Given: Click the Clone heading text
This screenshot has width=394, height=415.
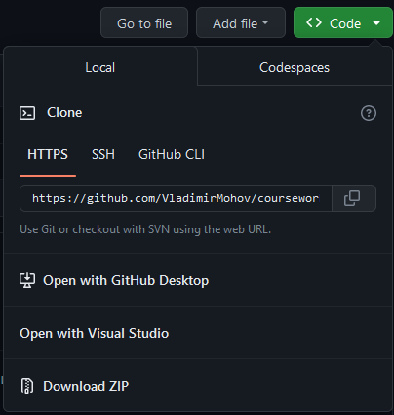Looking at the screenshot, I should coord(64,113).
